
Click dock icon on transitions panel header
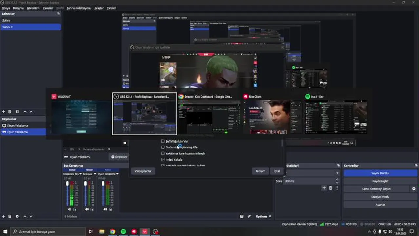tap(338, 166)
